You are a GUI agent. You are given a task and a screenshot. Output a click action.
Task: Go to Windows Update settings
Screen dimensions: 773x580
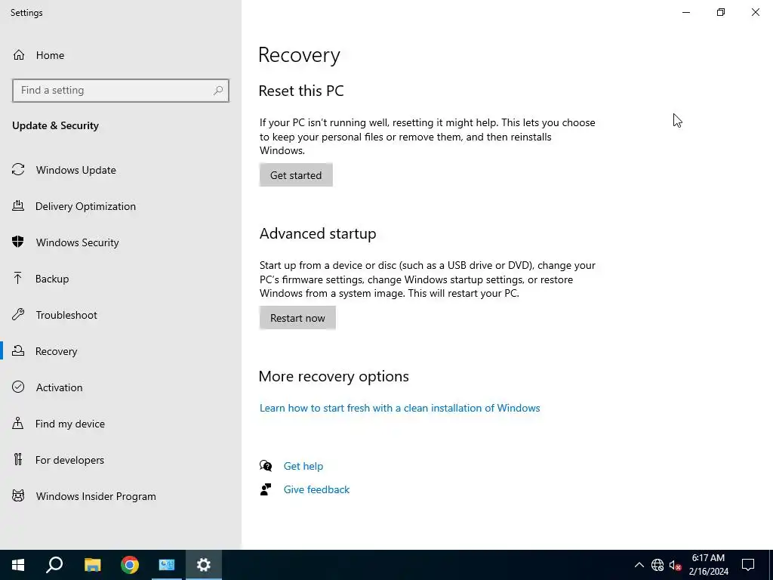(x=76, y=170)
